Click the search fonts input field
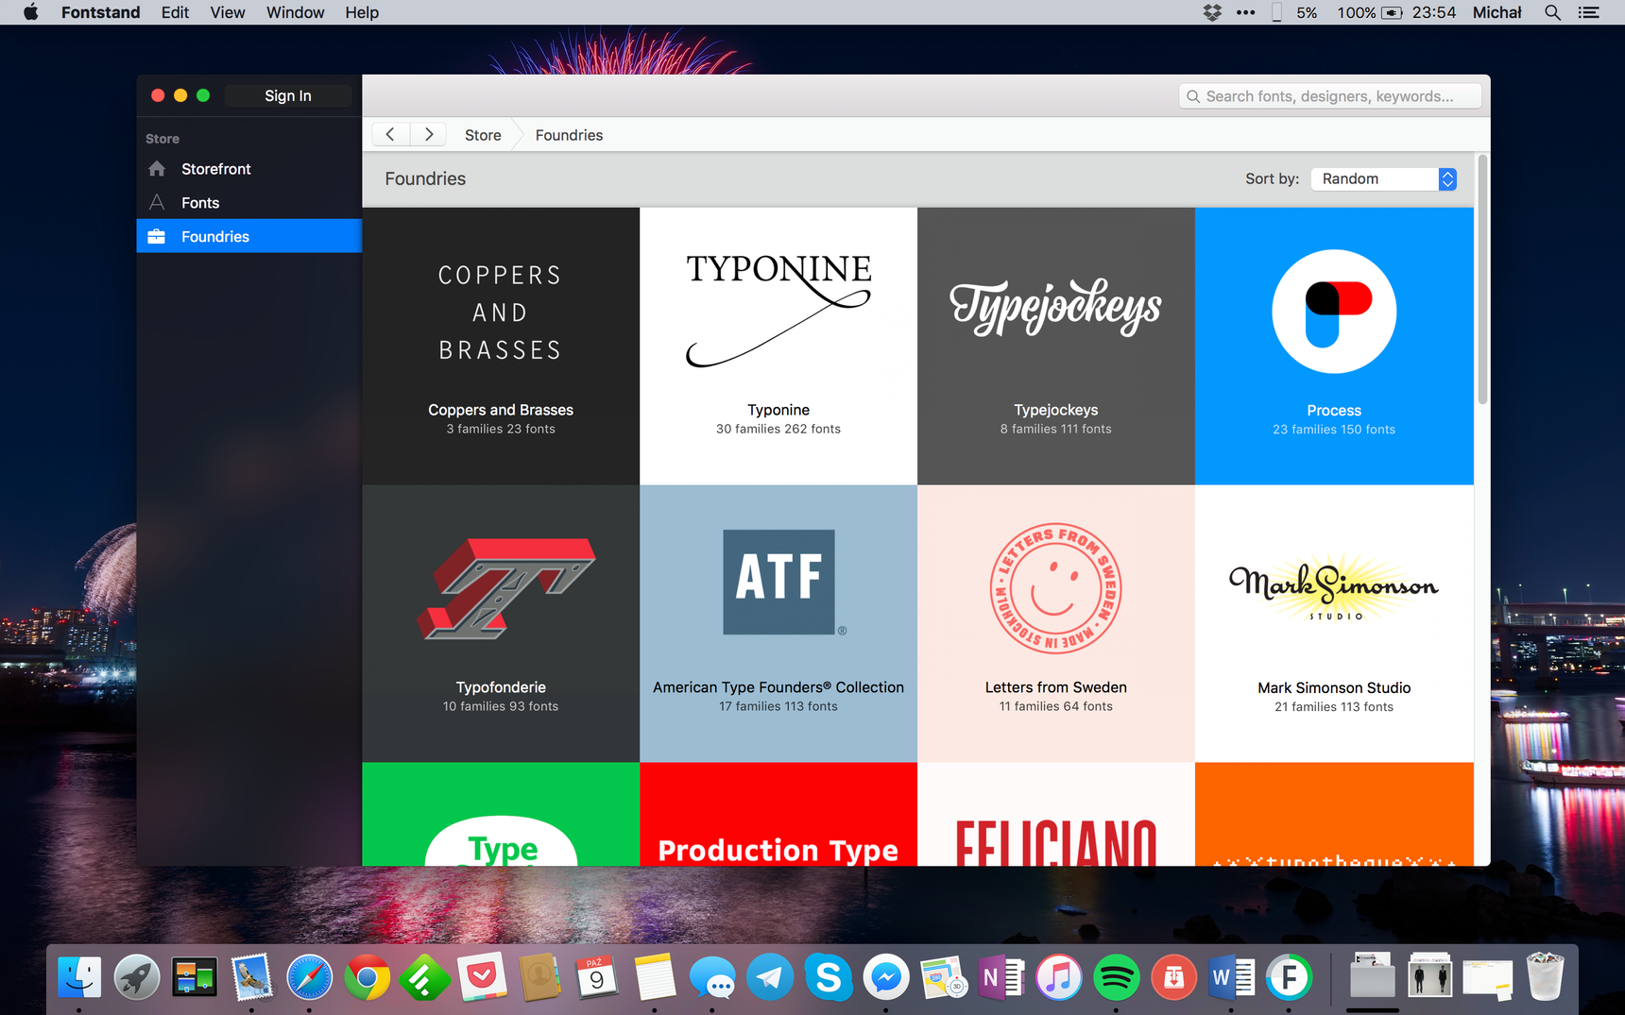 (x=1329, y=96)
